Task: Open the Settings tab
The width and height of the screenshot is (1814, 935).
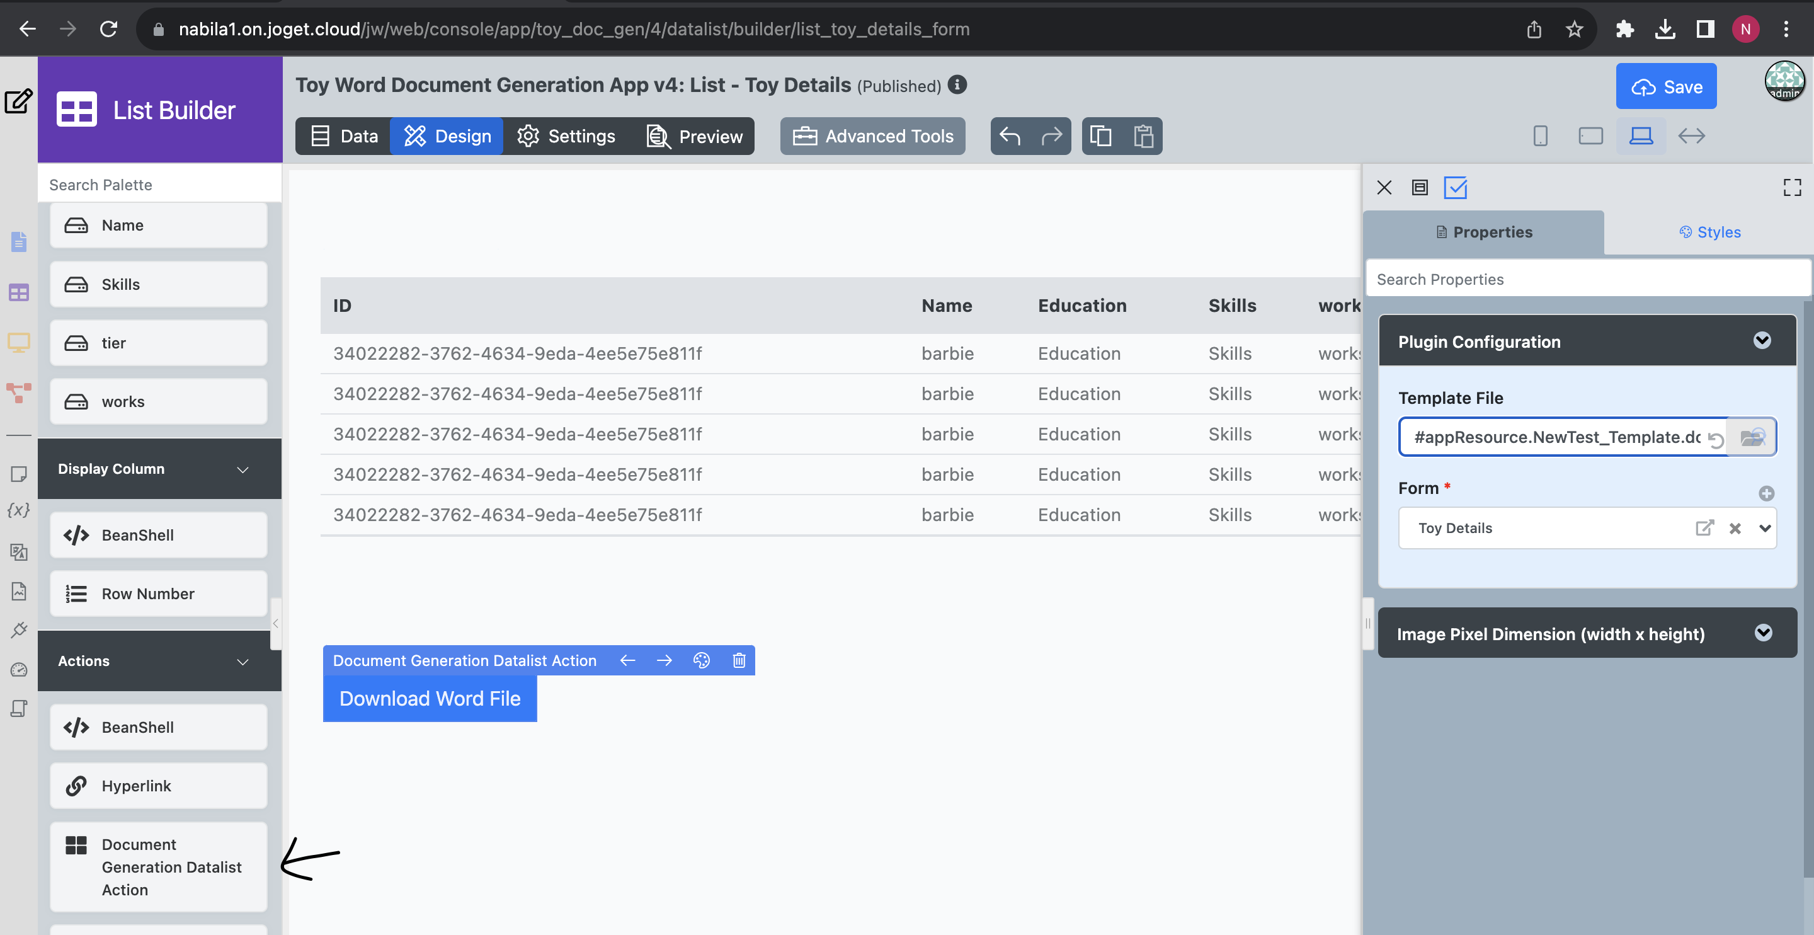Action: click(x=566, y=136)
